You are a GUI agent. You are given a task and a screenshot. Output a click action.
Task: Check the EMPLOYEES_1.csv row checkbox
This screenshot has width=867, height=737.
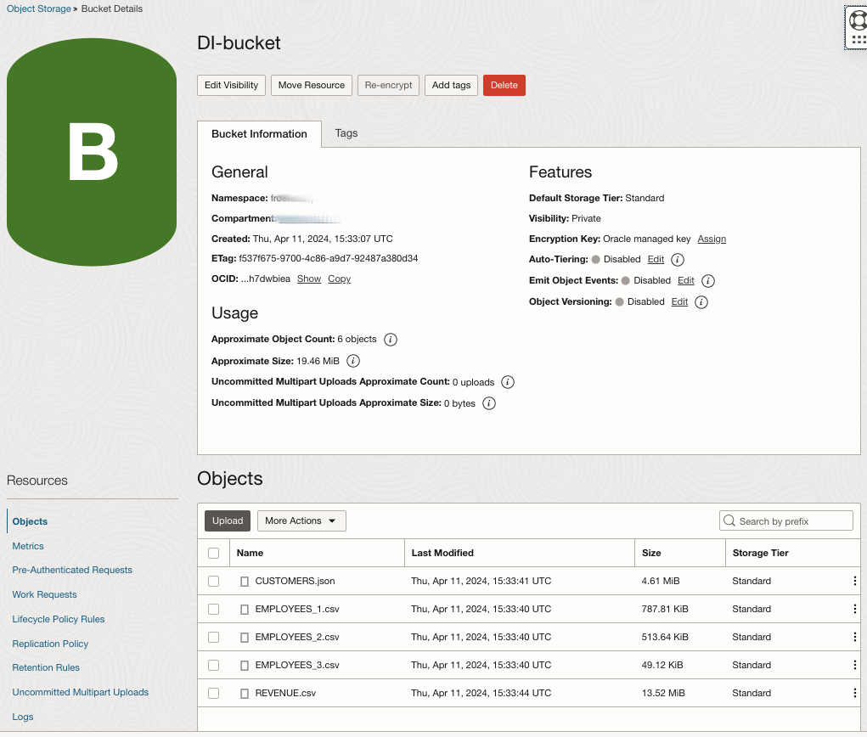(213, 609)
